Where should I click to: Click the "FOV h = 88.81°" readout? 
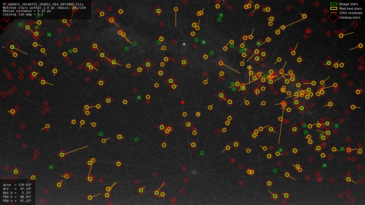coord(17,197)
